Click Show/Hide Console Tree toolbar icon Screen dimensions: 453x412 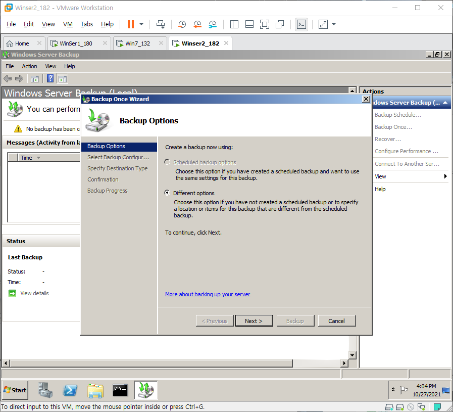click(35, 79)
